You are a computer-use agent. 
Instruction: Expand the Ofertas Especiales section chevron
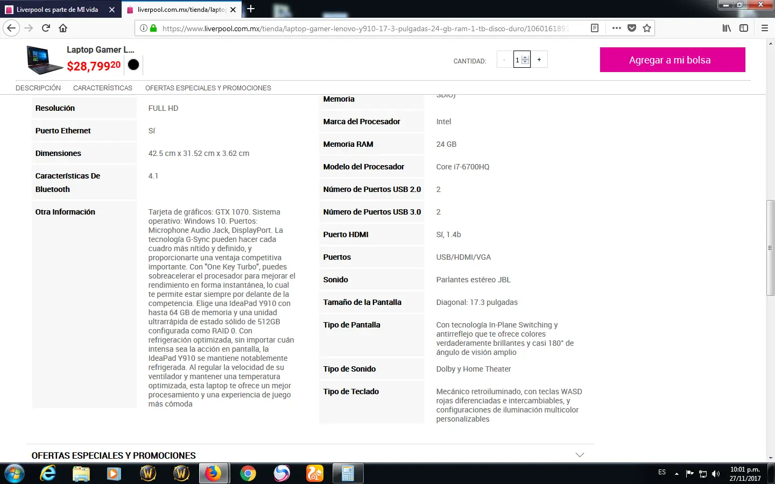[580, 455]
